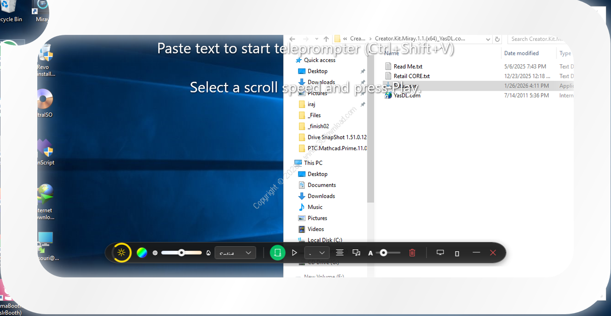Open the UltraISO desktop icon
Viewport: 611px width, 316px height.
click(45, 103)
